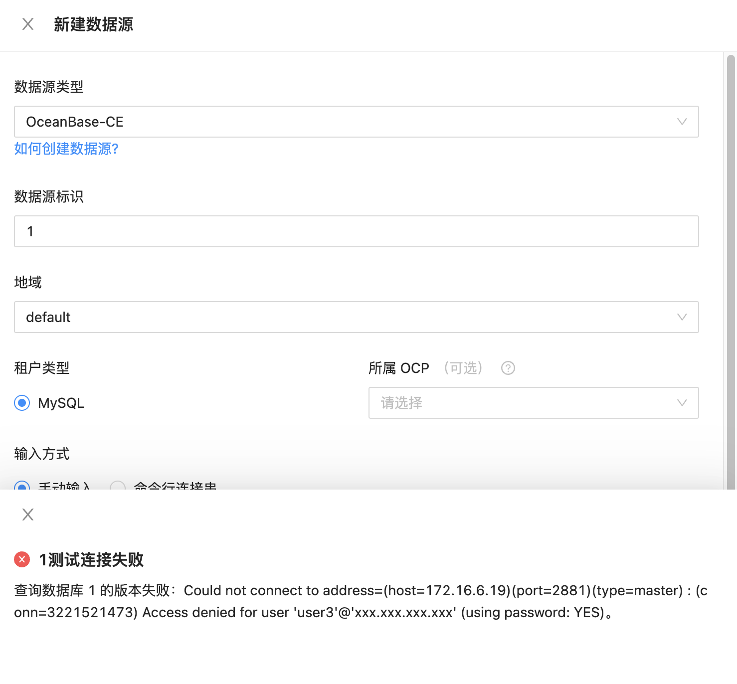Open the 所属 OCP 请选择 dropdown
The height and width of the screenshot is (684, 737).
click(x=534, y=403)
